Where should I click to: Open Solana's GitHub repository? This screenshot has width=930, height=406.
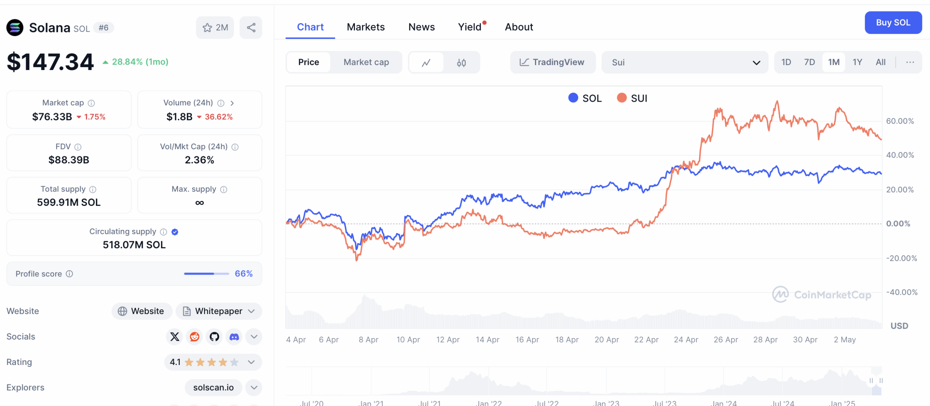click(x=214, y=337)
